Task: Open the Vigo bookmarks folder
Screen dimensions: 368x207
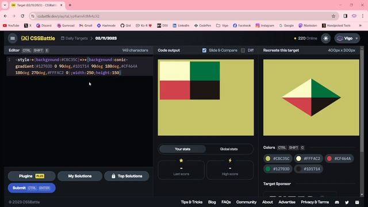Action: click(x=223, y=25)
